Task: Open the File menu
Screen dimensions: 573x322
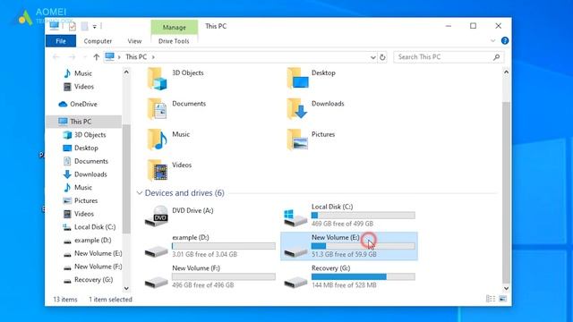Action: pyautogui.click(x=61, y=41)
